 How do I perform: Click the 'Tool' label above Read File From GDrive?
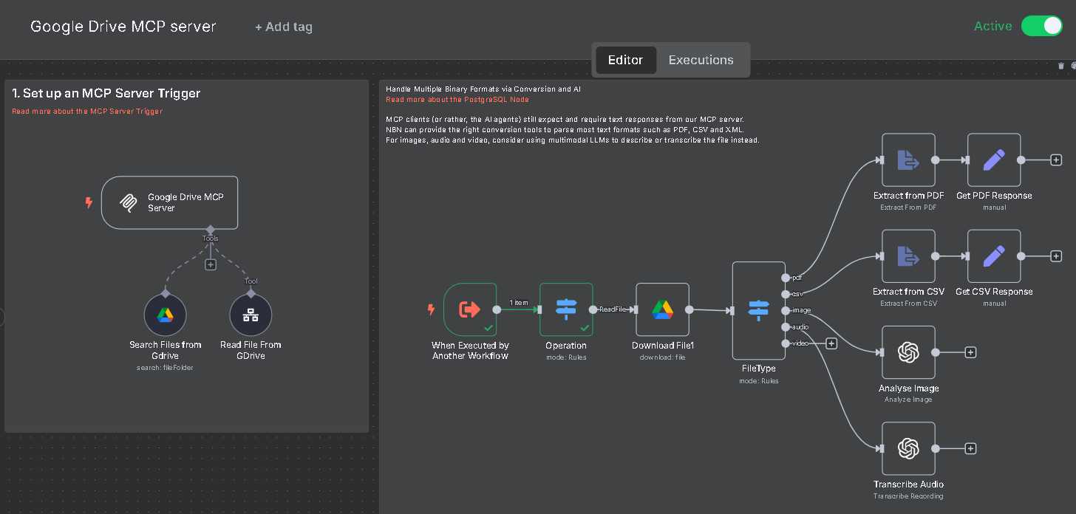coord(251,281)
